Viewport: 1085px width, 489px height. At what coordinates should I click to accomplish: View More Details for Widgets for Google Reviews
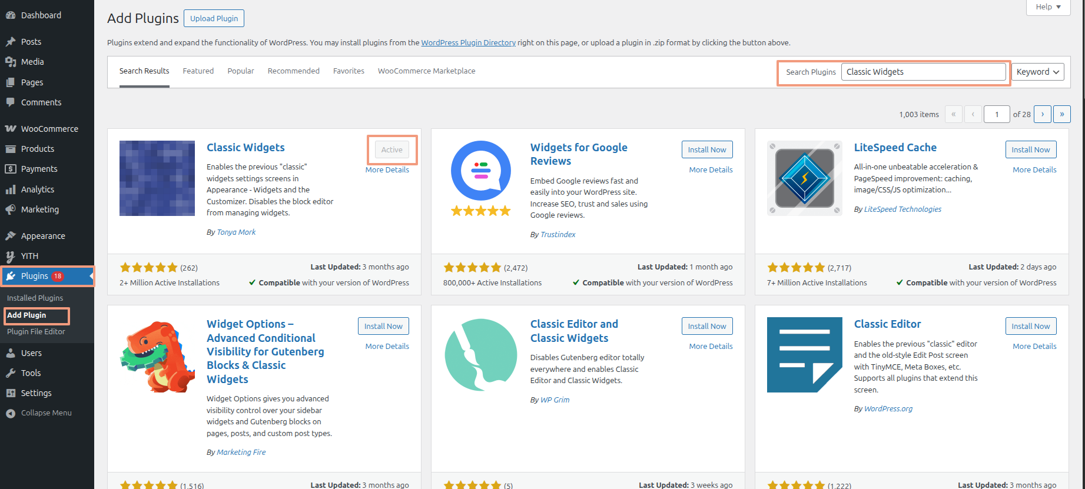(x=711, y=170)
